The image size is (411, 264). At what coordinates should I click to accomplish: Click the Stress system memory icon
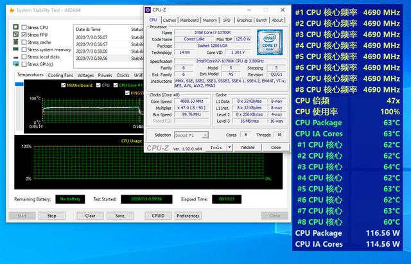tap(15, 49)
